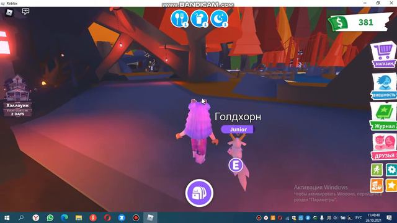
Task: Open the red Yandex Я taskbar icon
Action: tap(93, 217)
